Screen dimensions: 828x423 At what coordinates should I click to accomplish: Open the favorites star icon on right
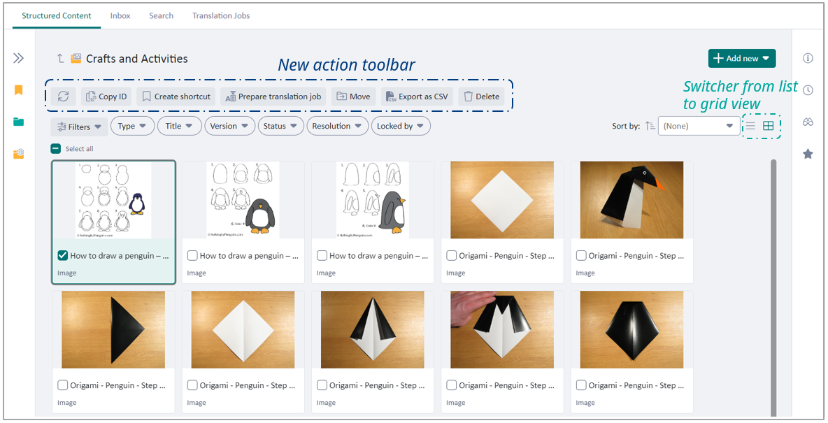(x=808, y=154)
